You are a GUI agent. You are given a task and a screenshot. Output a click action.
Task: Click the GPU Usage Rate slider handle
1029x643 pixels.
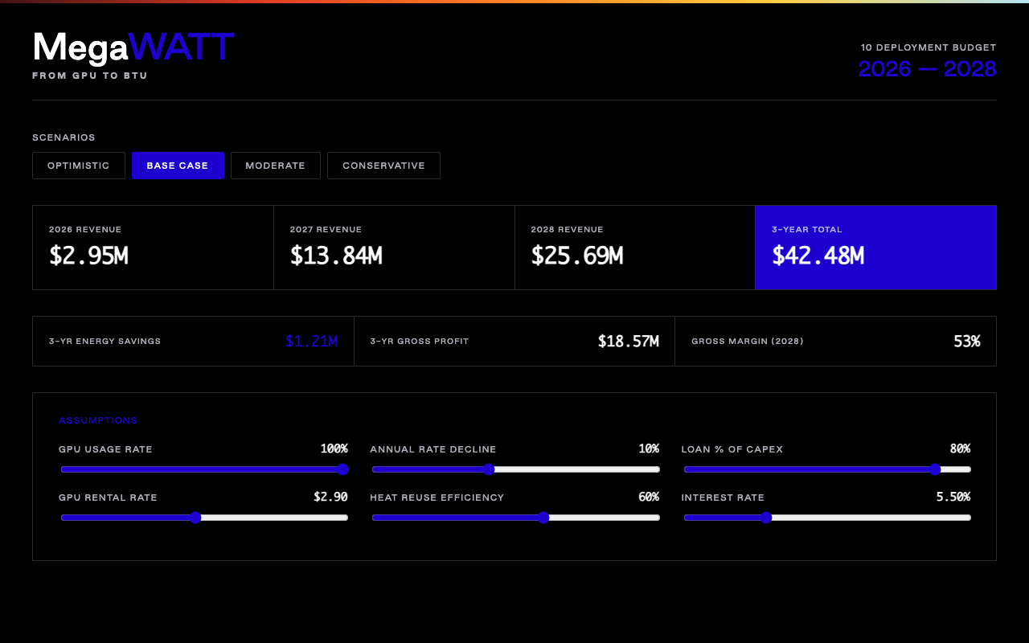pos(342,469)
